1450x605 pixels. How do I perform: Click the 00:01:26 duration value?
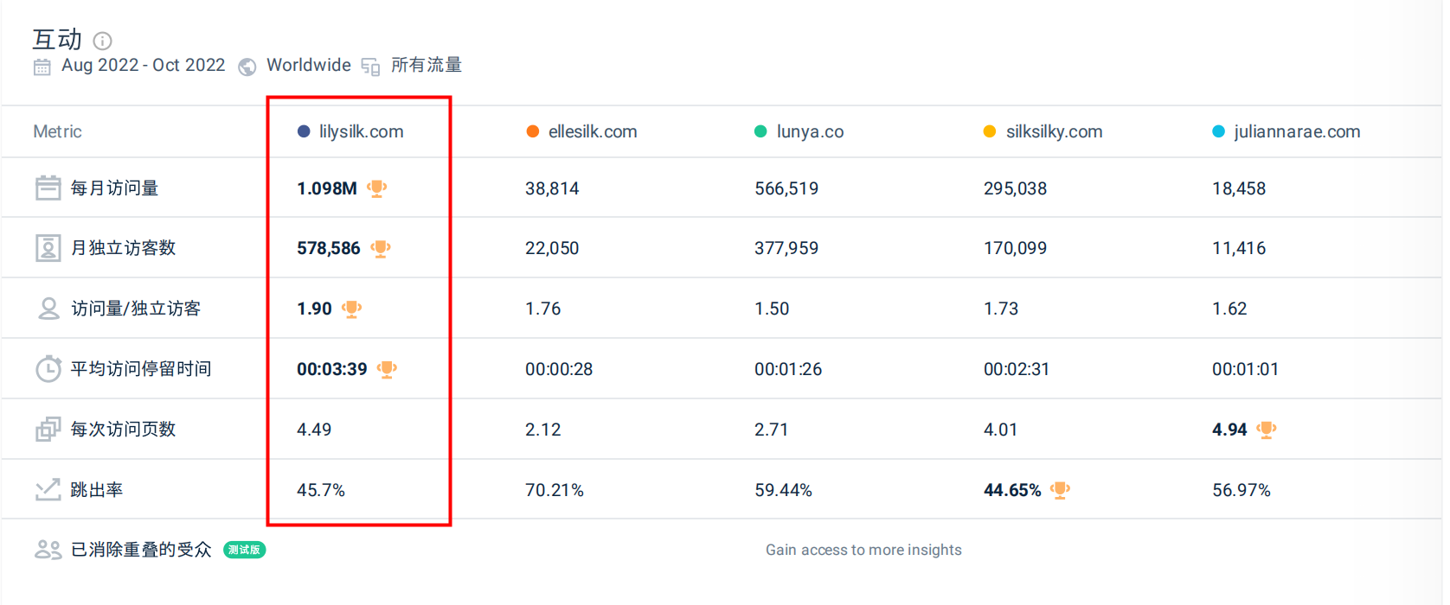point(788,369)
